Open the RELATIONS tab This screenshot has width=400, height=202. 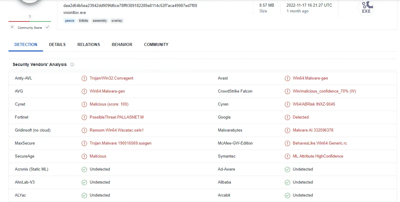coord(89,44)
